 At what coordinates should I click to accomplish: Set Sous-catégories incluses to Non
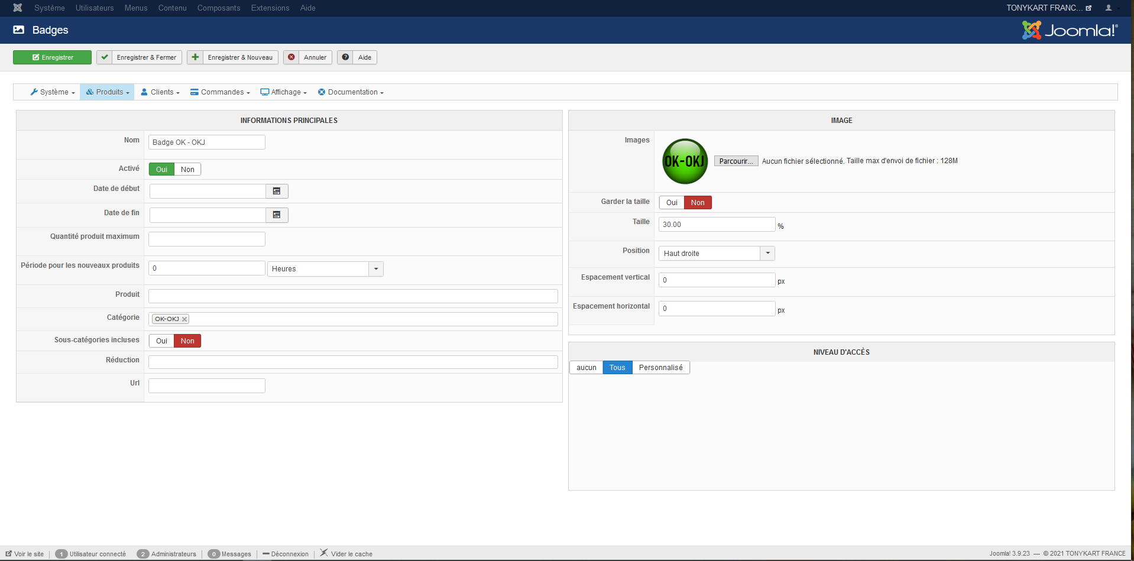click(x=187, y=341)
